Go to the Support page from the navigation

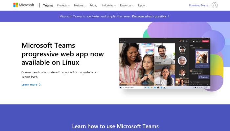point(142,6)
